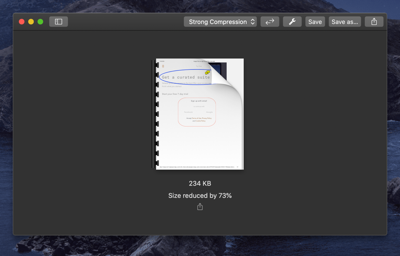Open the Strong Compression dropdown
Viewport: 400px width, 256px height.
coord(220,22)
